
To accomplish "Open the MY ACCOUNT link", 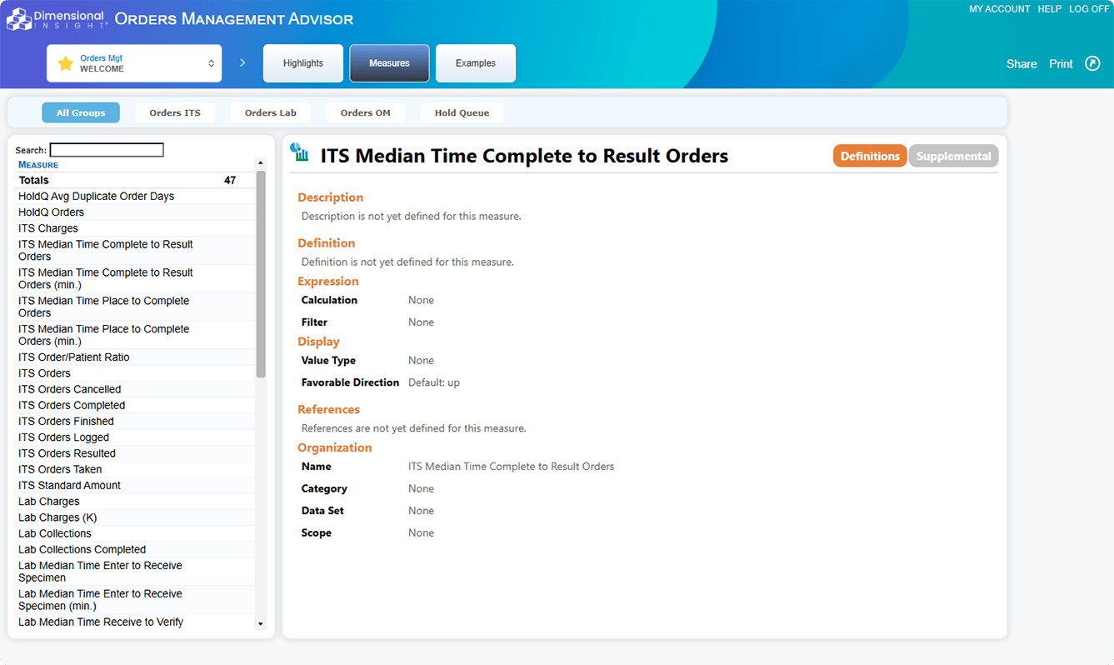I will point(999,8).
